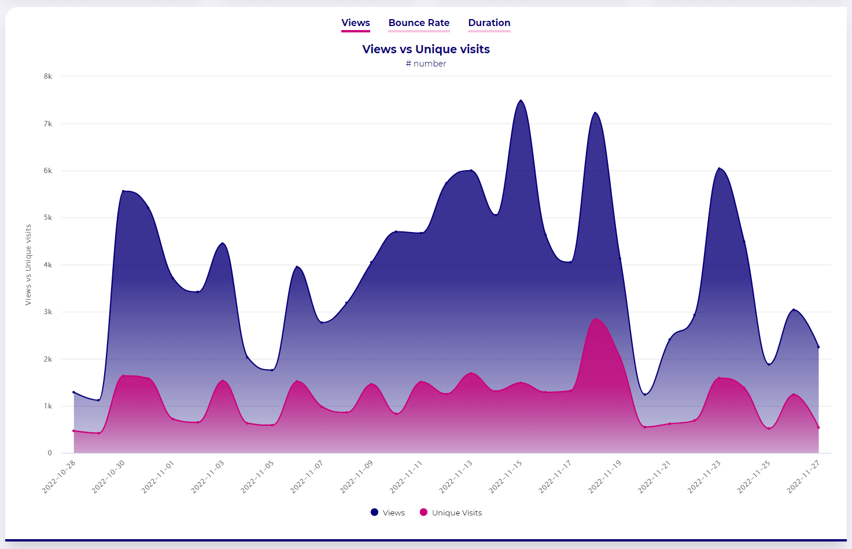Click the 2022-11-15 x-axis date label

coord(506,477)
